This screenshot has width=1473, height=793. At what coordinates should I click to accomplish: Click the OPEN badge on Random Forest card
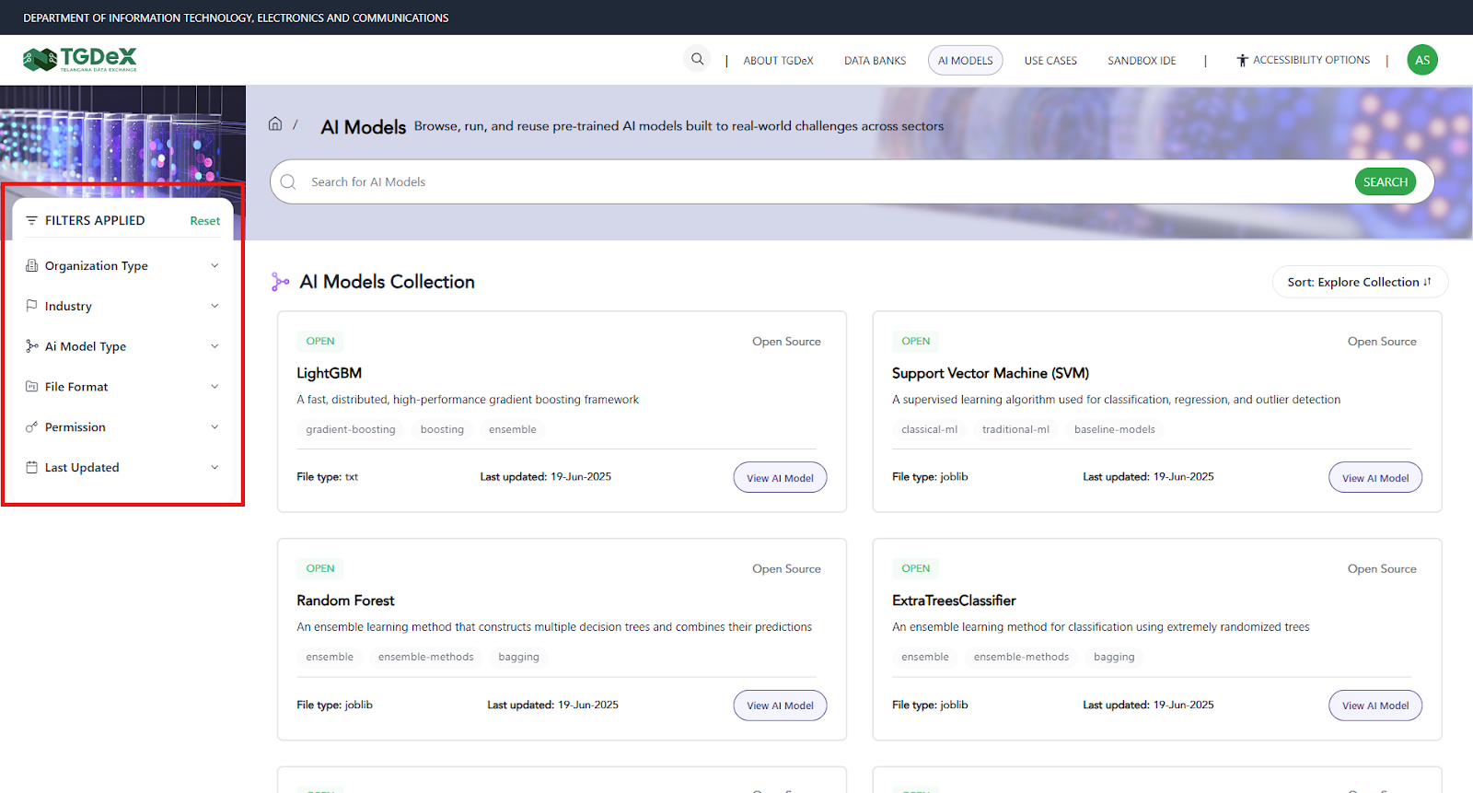[x=320, y=568]
